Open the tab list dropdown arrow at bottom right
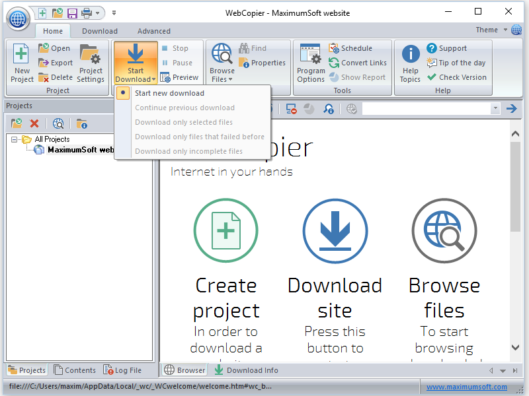This screenshot has width=529, height=396. tap(503, 371)
